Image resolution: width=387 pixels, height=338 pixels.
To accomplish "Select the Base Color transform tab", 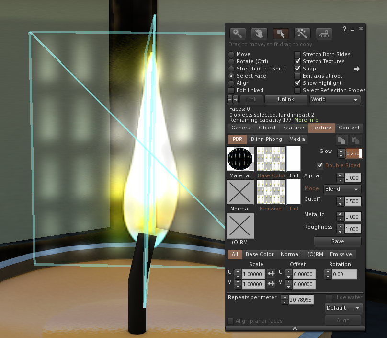I will [x=260, y=255].
